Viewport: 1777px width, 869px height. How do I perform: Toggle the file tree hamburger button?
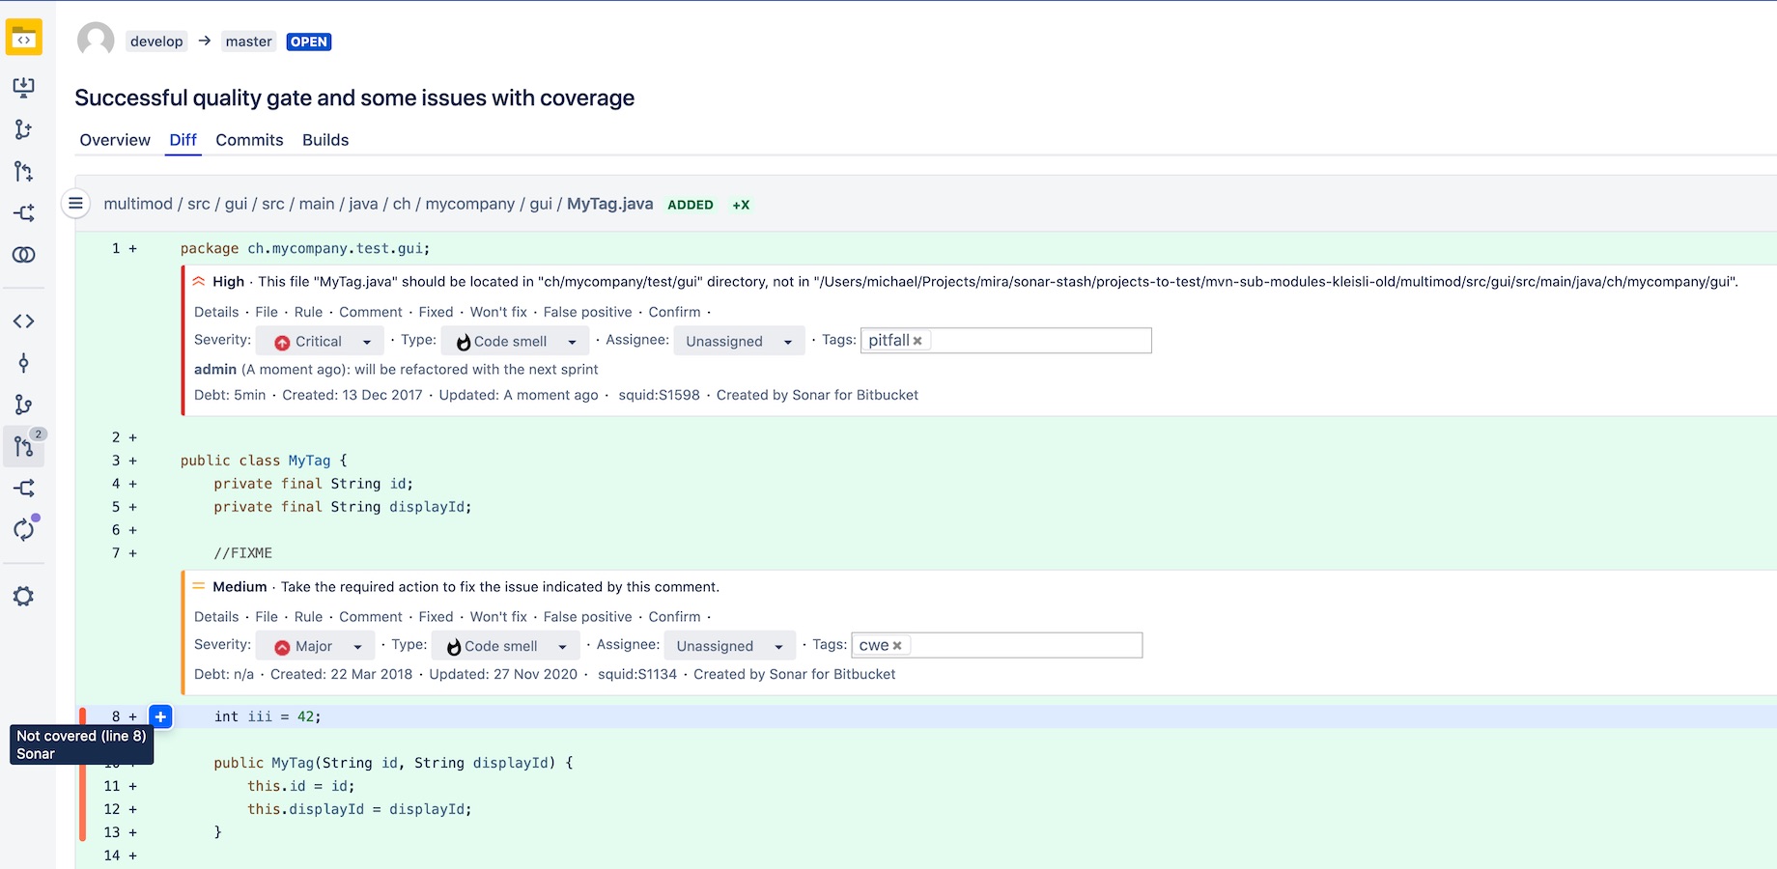click(75, 204)
